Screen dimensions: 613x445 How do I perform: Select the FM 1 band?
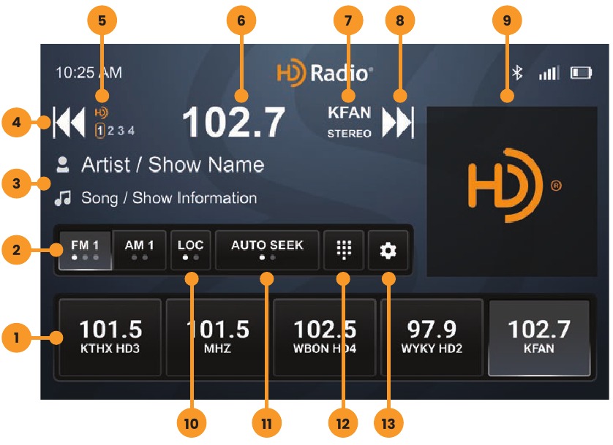coord(86,250)
